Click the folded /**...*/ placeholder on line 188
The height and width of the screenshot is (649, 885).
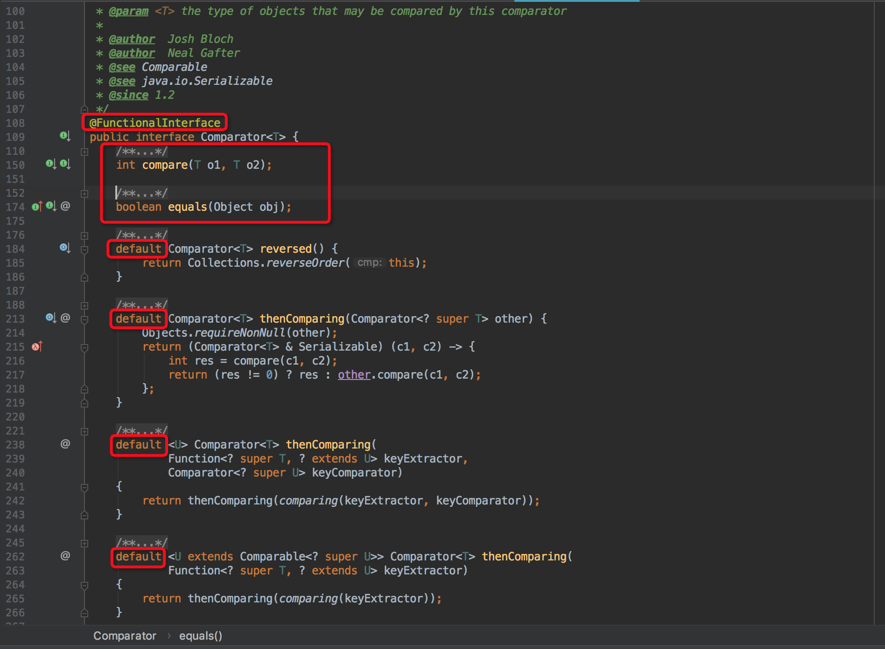coord(142,304)
